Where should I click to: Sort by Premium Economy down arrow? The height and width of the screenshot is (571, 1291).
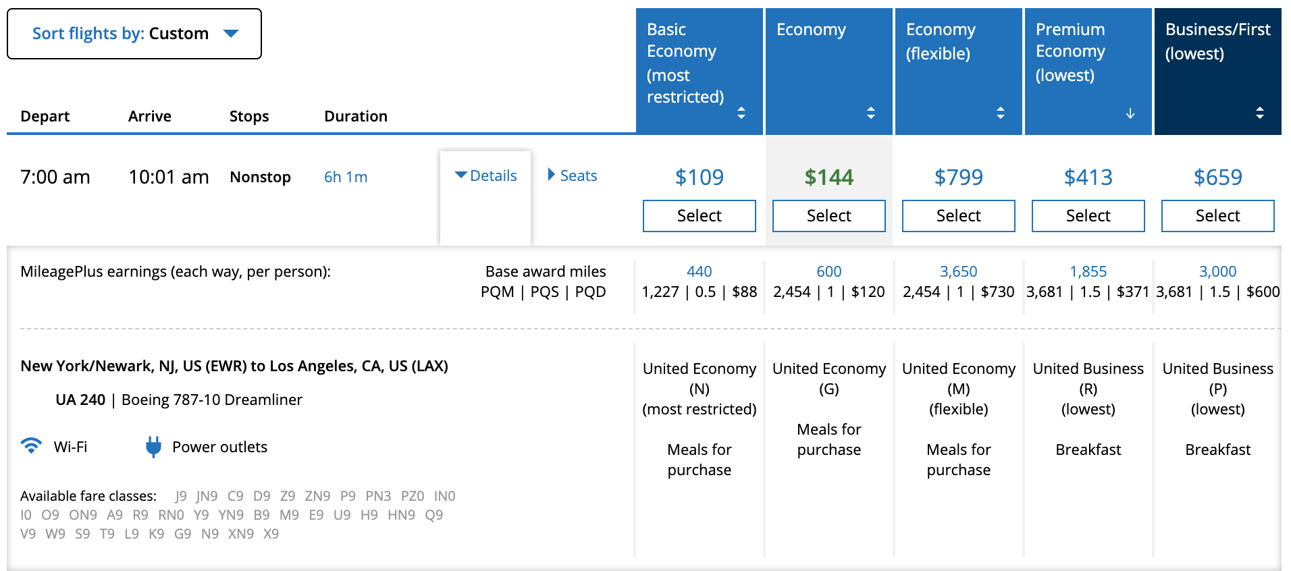click(x=1130, y=113)
